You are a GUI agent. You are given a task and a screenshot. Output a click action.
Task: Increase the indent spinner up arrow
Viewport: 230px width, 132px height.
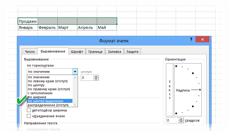[x=96, y=76]
